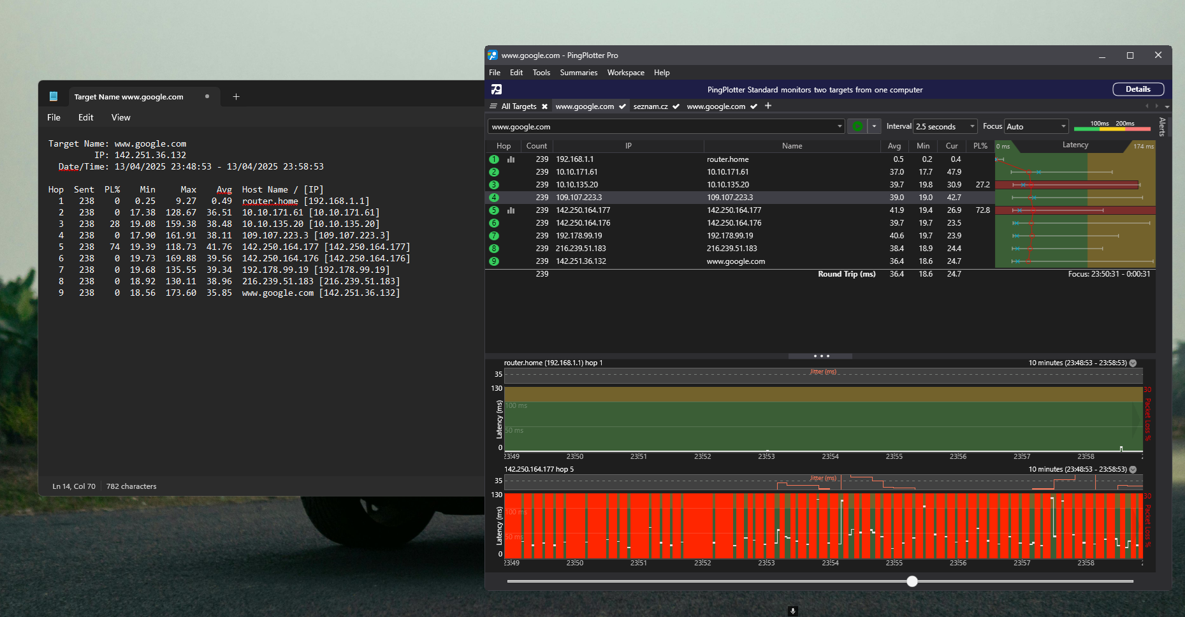
Task: Click the PingPlotter title bar app icon
Action: coord(493,55)
